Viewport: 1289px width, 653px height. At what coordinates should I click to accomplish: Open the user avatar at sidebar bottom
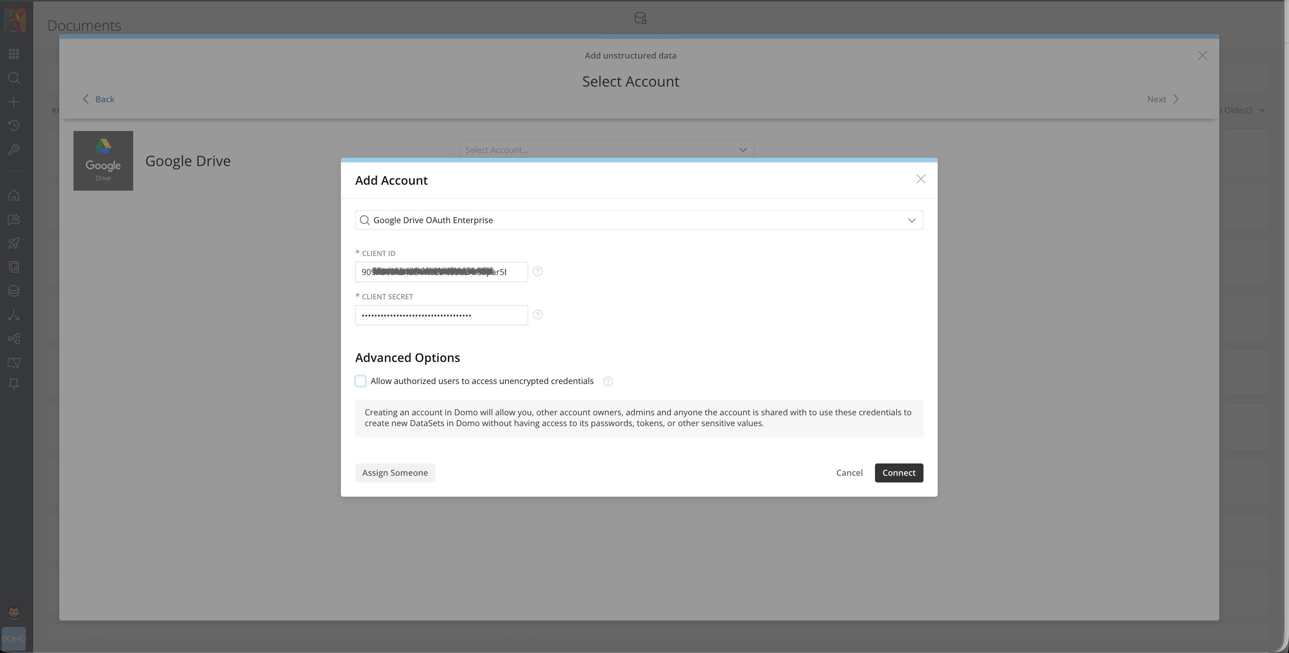[x=14, y=612]
